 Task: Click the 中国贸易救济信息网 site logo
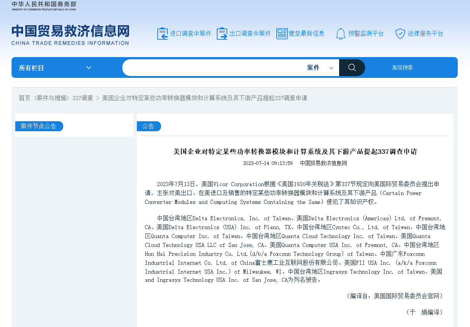click(x=70, y=35)
